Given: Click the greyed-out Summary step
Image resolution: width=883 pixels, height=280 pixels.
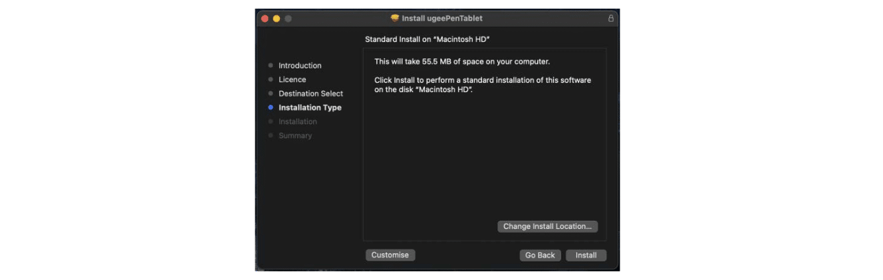Looking at the screenshot, I should 295,135.
